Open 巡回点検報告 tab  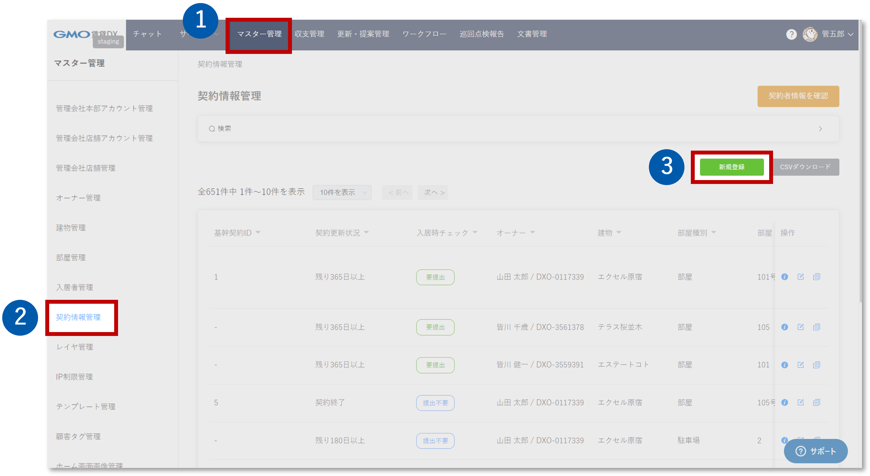click(x=482, y=34)
